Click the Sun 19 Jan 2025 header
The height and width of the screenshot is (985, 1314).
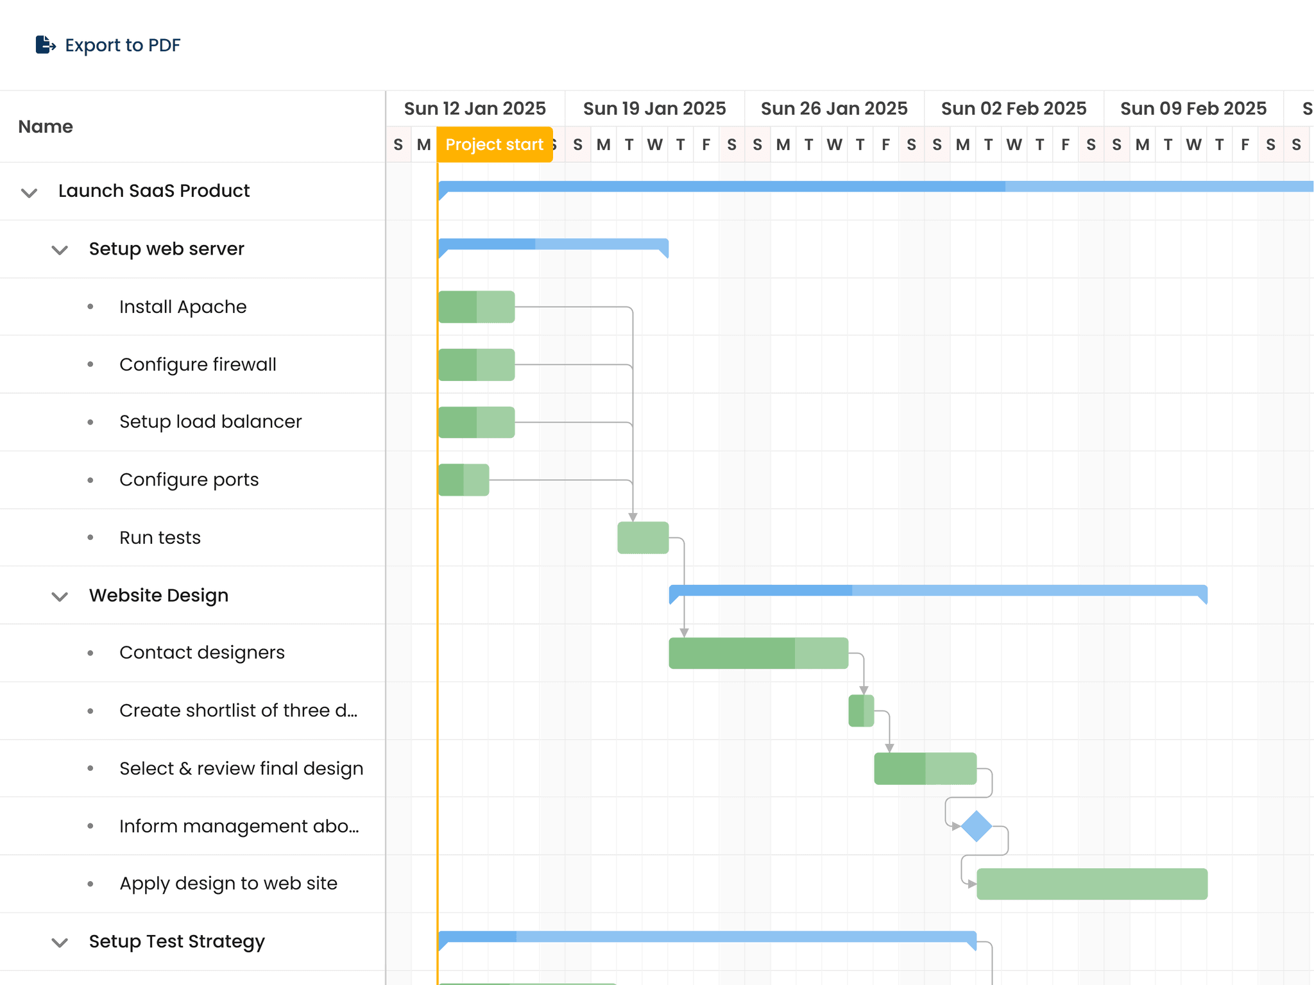655,108
